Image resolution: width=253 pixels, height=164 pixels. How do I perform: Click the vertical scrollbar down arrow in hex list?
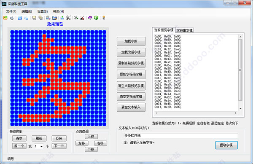tap(240, 108)
